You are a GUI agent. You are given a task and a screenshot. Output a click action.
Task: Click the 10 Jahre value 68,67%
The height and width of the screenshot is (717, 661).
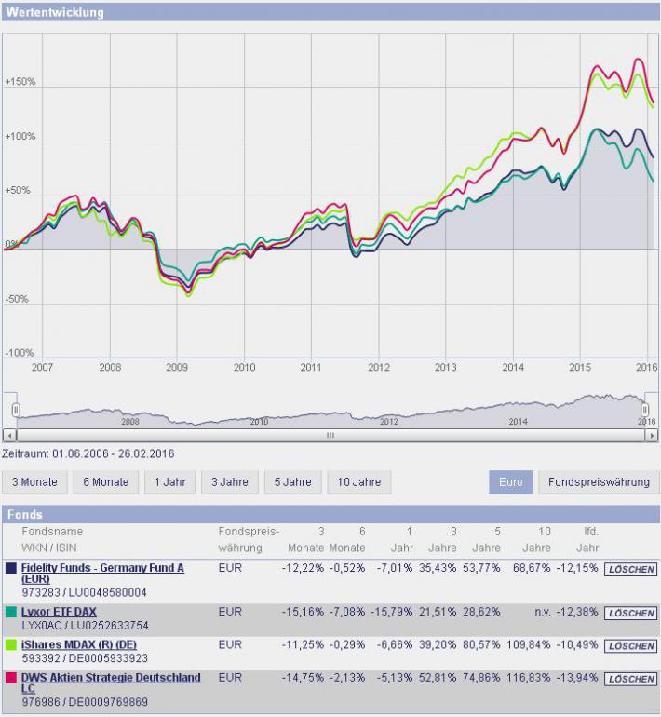point(532,568)
